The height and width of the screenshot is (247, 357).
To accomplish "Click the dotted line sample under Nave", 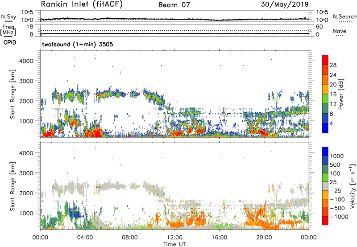I will point(340,36).
